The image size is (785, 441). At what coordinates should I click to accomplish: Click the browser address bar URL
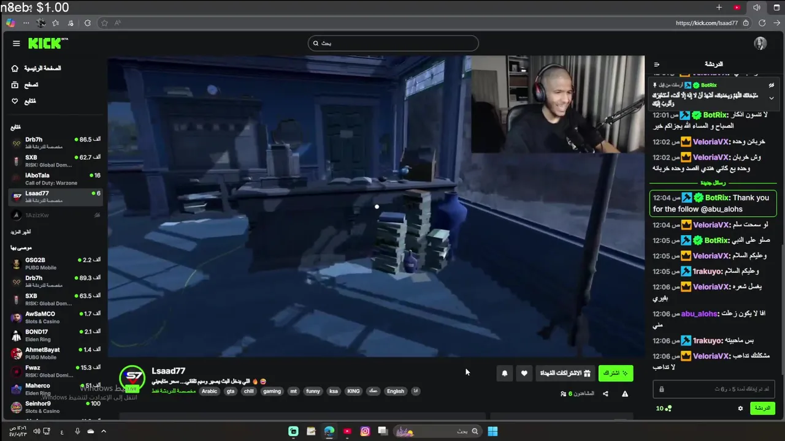tap(706, 23)
